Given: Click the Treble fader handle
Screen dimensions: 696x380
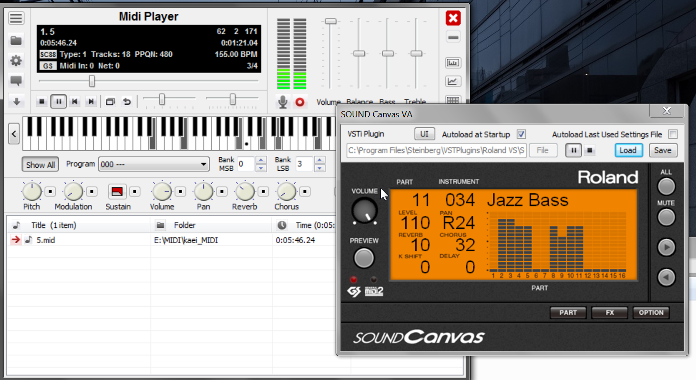Looking at the screenshot, I should pos(416,53).
